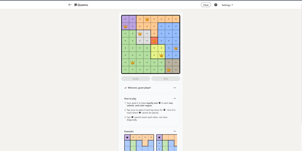The image size is (302, 151).
Task: Click the crown in the blue region
Action: pyautogui.click(x=176, y=48)
